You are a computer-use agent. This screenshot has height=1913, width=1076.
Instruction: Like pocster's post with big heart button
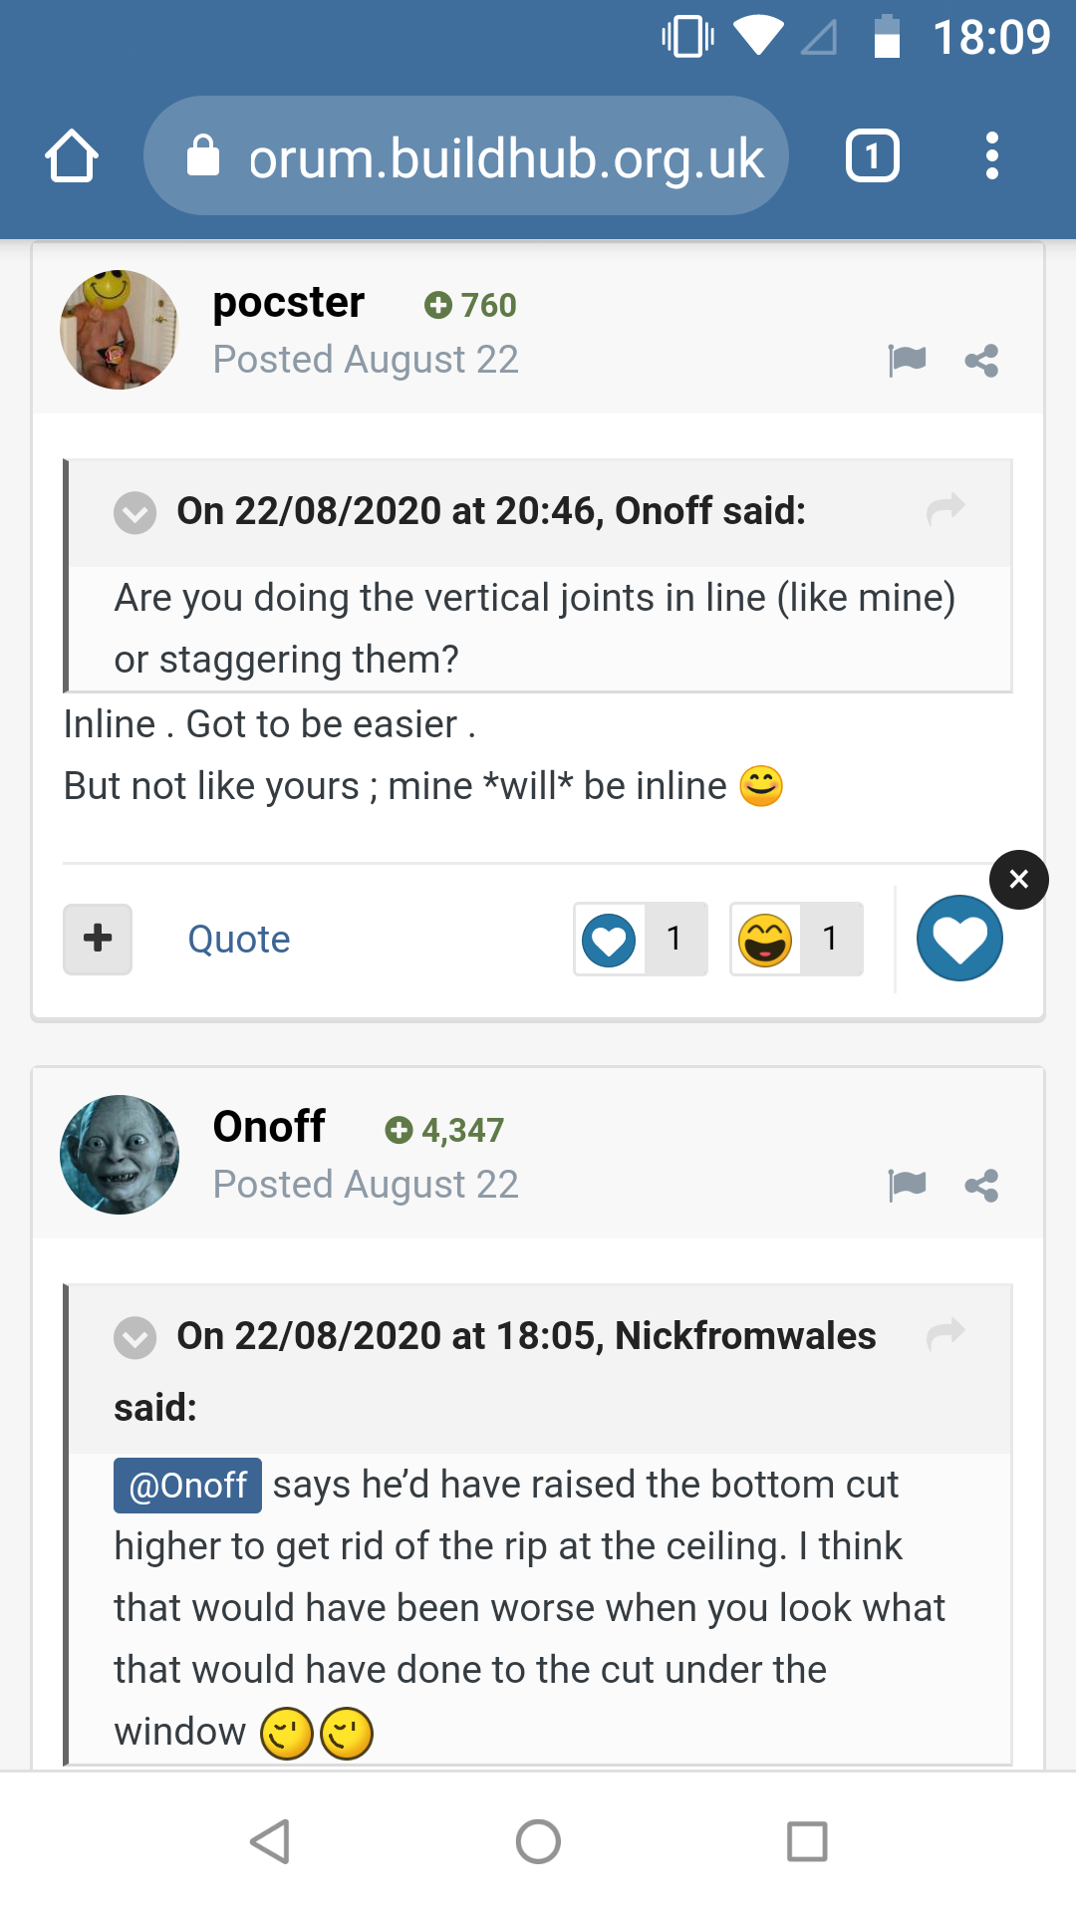(959, 939)
